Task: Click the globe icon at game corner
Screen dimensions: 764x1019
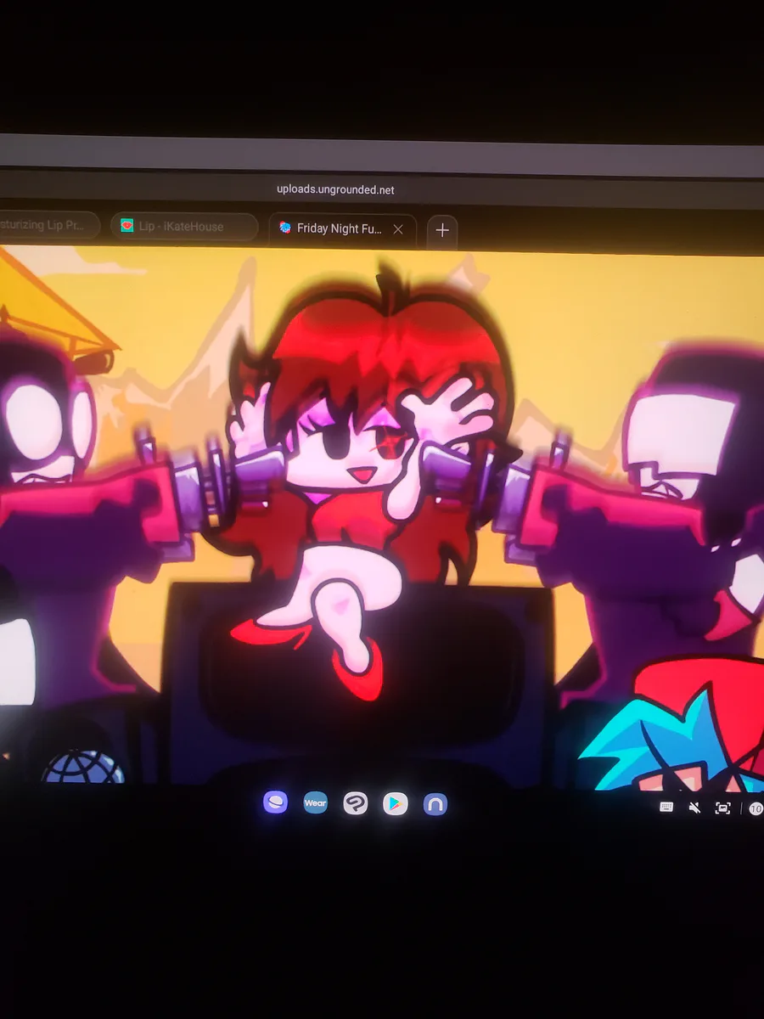Action: click(x=82, y=766)
